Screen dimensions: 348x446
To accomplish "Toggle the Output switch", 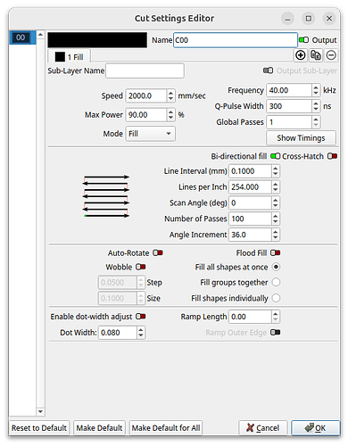I will click(x=303, y=40).
